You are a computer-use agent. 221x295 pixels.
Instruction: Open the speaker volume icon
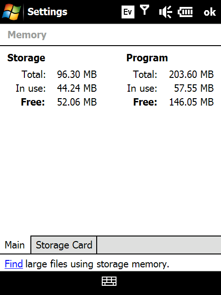(x=165, y=12)
